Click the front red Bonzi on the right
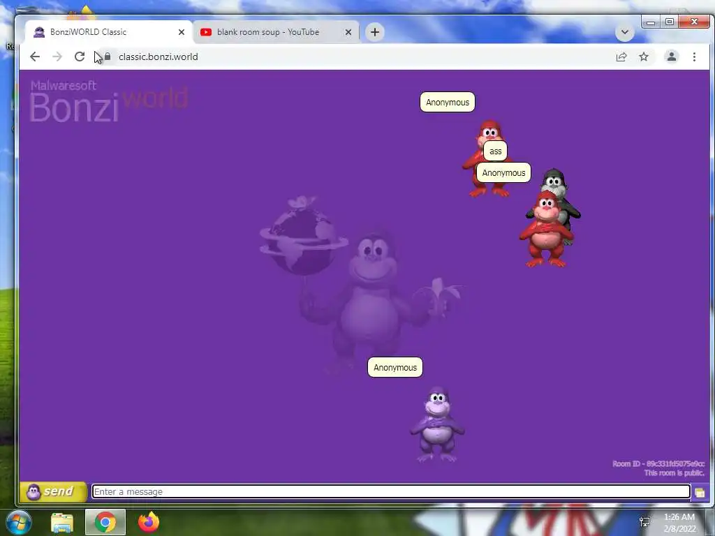 [546, 229]
